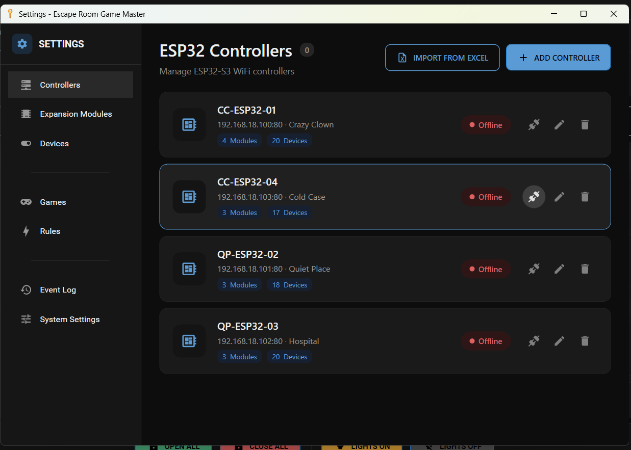This screenshot has width=631, height=450.
Task: Click the CC-ESP32-04 chip board icon
Action: [x=189, y=197]
